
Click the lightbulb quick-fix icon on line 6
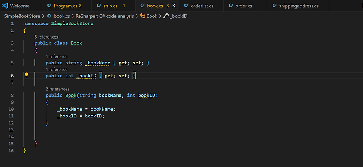26,75
